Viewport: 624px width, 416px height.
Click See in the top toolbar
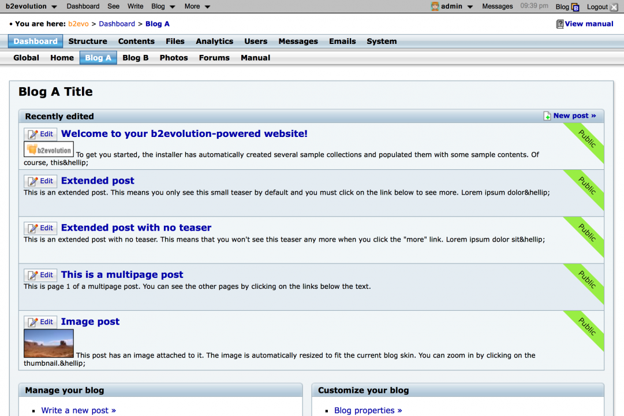[113, 6]
